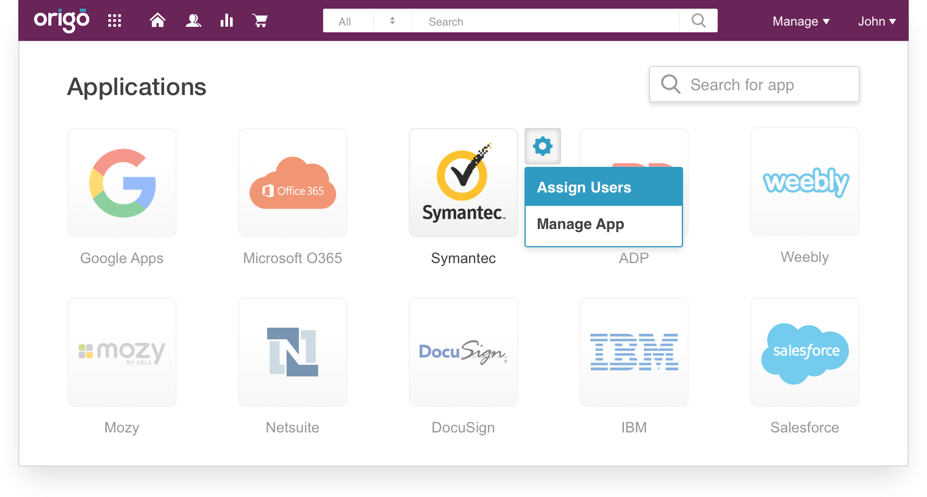The image size is (927, 497).
Task: Focus the Search for app field
Action: (754, 84)
